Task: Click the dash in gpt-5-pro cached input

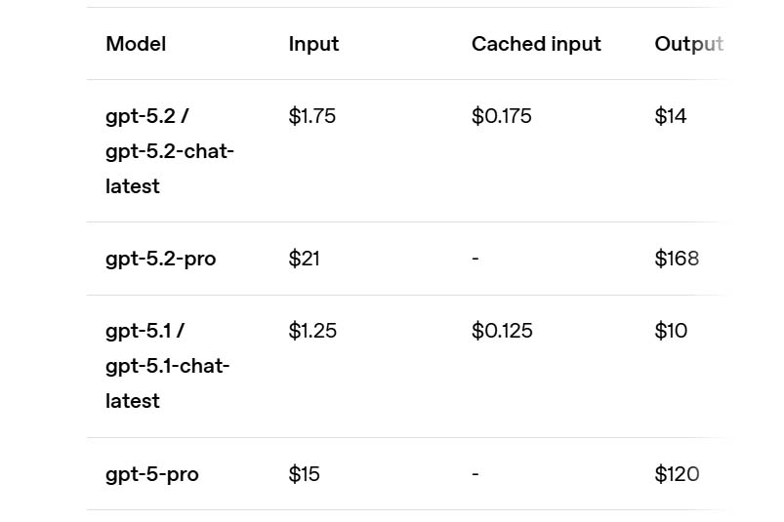Action: [x=475, y=474]
